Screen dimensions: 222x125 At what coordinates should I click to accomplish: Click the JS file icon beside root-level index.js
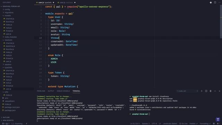click(3, 104)
